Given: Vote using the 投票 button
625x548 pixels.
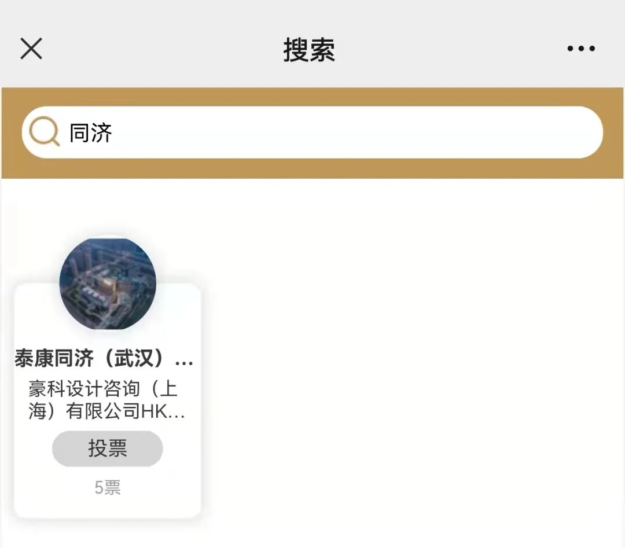Looking at the screenshot, I should click(x=108, y=448).
